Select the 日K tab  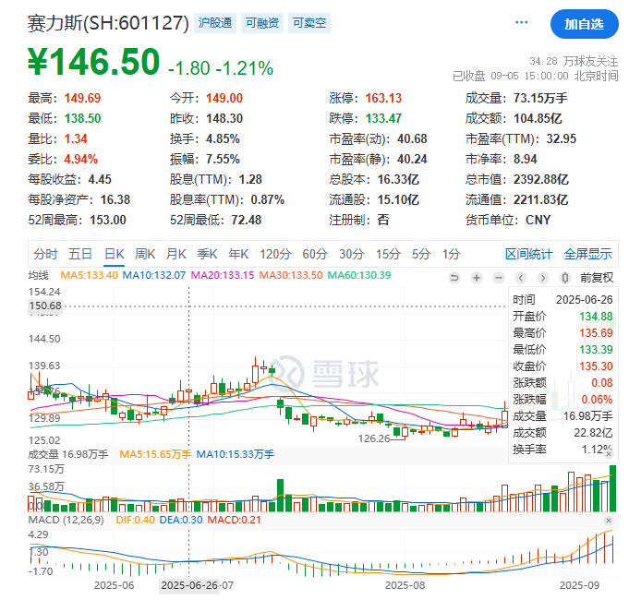115,254
